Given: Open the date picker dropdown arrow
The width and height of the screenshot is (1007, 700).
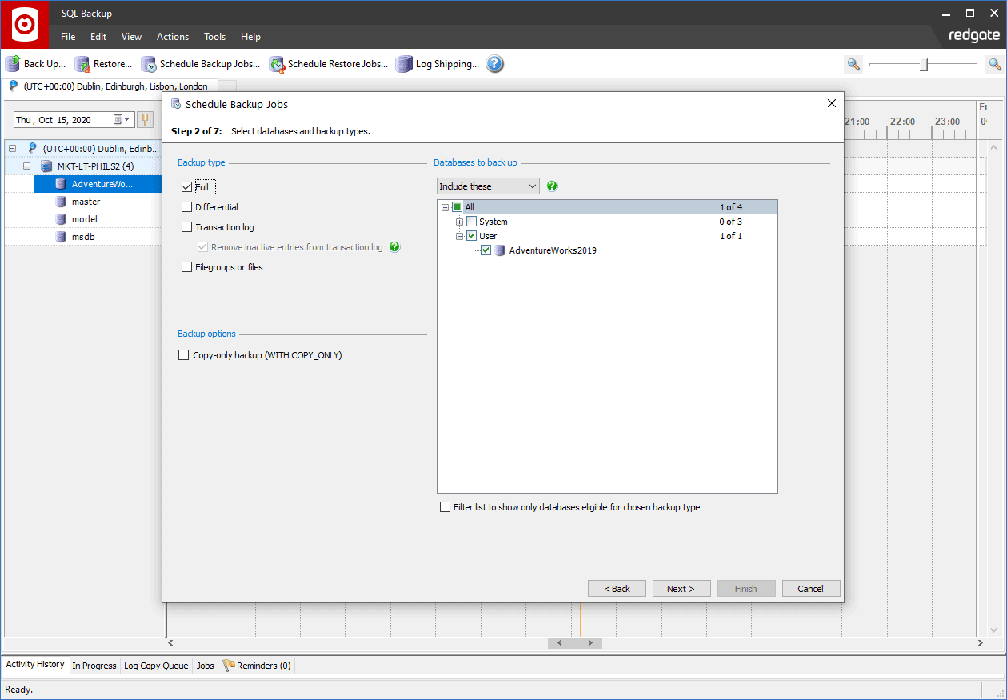Looking at the screenshot, I should click(x=126, y=118).
